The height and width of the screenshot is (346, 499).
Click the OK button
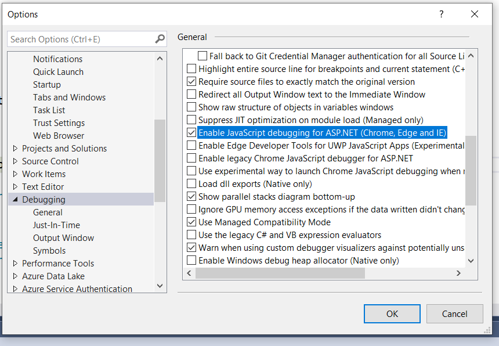pos(392,313)
